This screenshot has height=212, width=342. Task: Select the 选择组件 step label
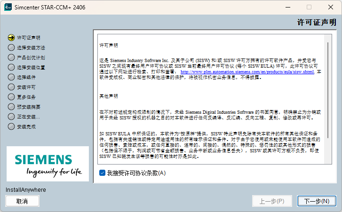click(x=26, y=77)
